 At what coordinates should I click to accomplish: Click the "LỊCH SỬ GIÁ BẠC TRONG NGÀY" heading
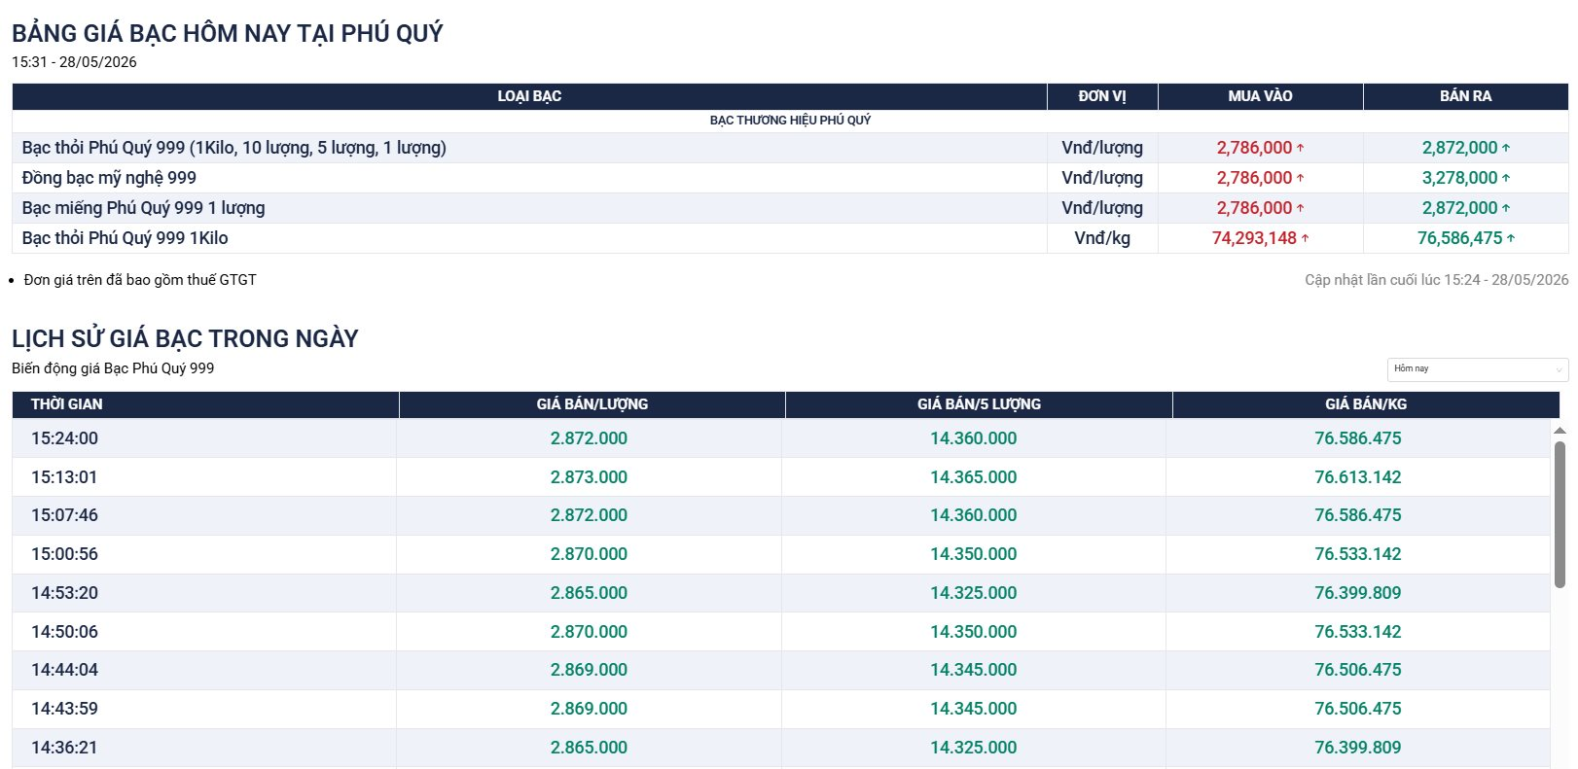pos(185,338)
